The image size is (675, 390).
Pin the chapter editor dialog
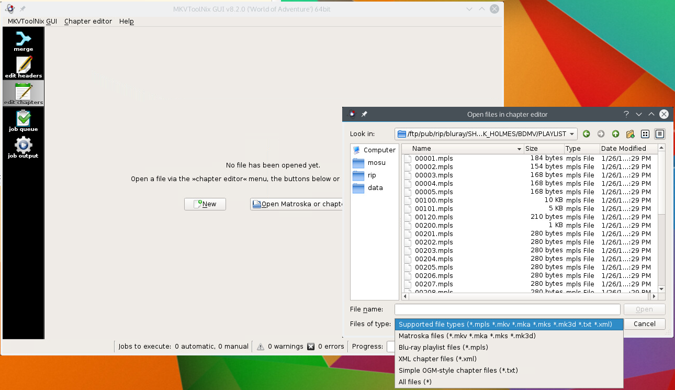(x=364, y=114)
